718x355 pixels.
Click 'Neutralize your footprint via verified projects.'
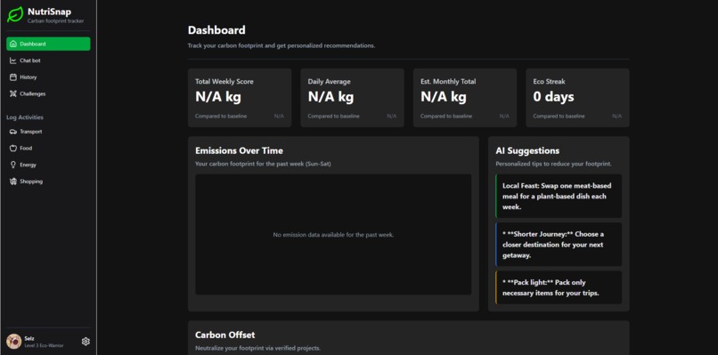click(x=257, y=349)
